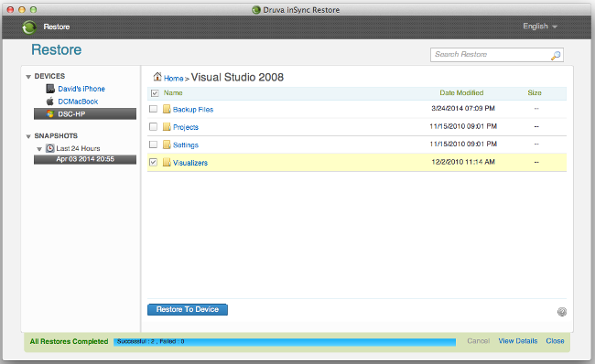
Task: Open the Settings folder
Action: point(186,145)
